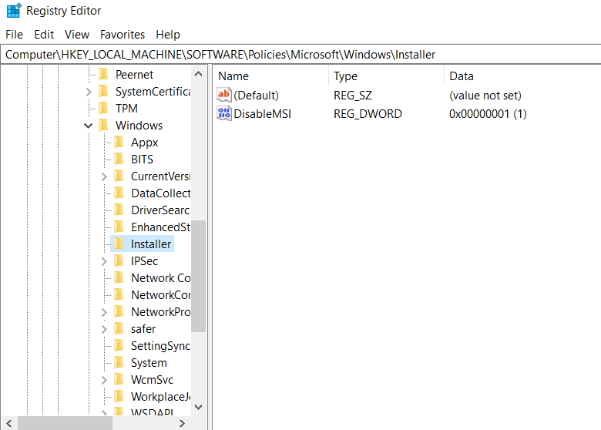Click the 0x00000001 (1) data cell
Screen dimensions: 601x430
488,114
